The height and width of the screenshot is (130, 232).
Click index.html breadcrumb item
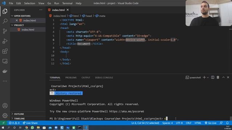coord(58,16)
